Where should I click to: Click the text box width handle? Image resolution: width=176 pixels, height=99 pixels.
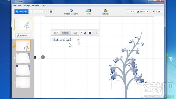pyautogui.click(x=79, y=39)
